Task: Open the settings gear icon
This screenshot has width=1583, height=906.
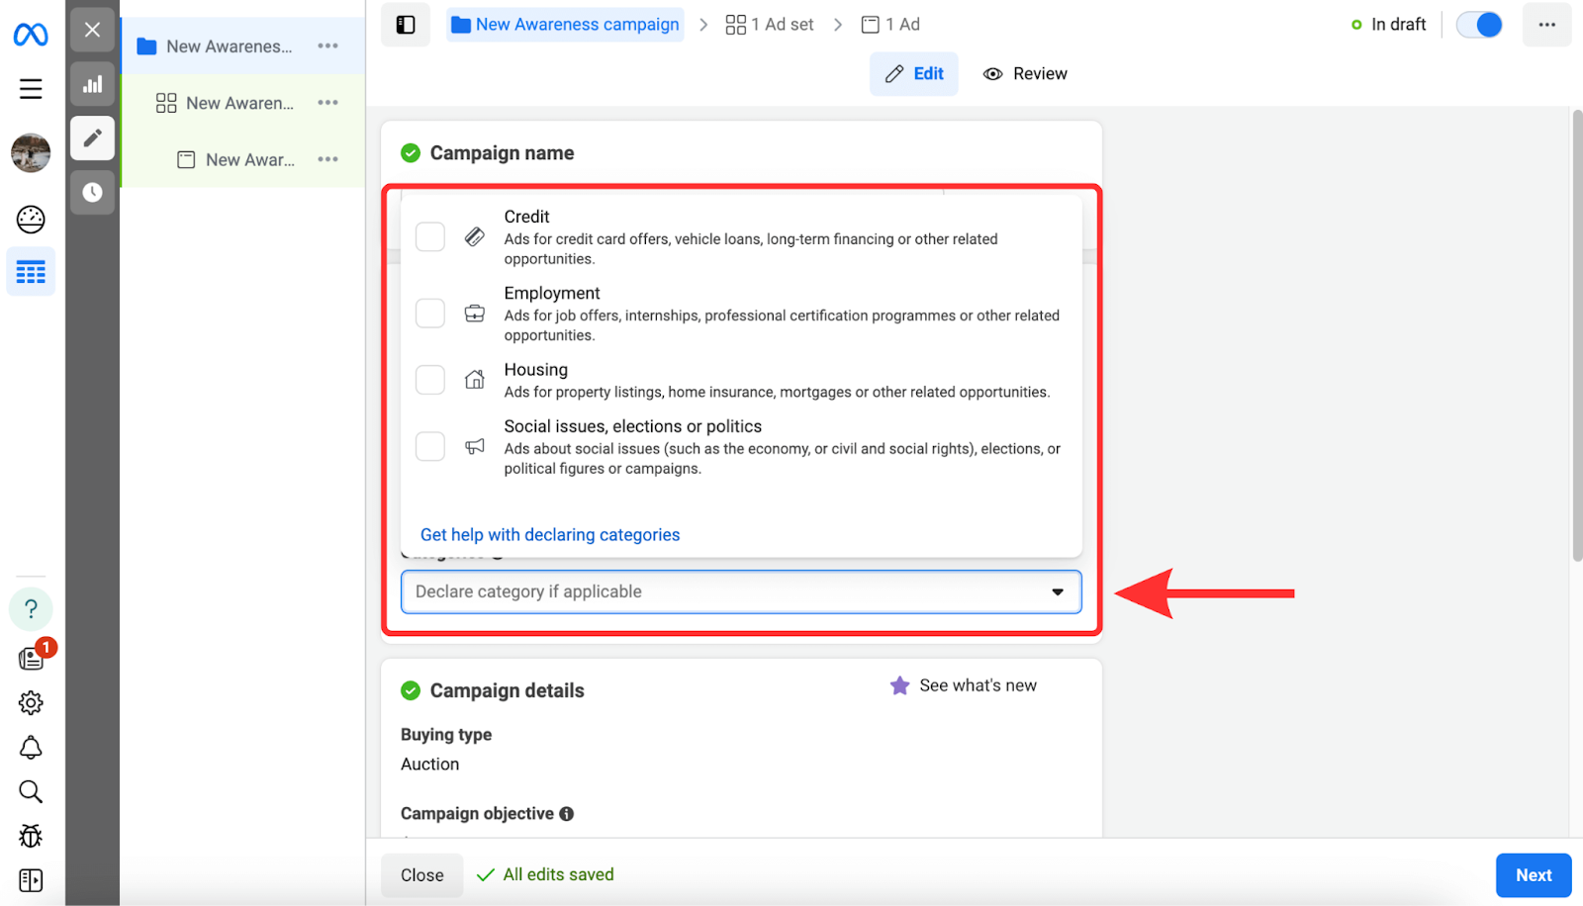Action: [x=31, y=703]
